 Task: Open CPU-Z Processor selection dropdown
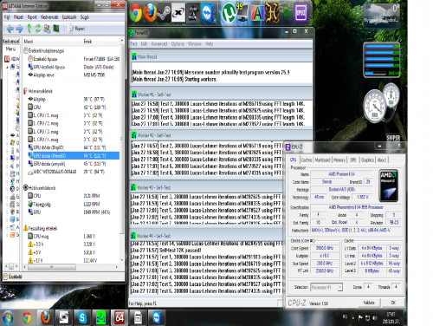pyautogui.click(x=326, y=287)
